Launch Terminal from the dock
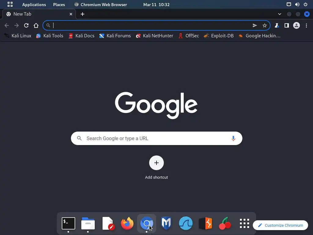This screenshot has width=313, height=235. pyautogui.click(x=68, y=223)
